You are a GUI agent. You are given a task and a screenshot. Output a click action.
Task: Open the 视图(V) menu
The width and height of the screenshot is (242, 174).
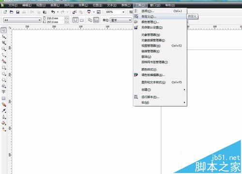41,5
